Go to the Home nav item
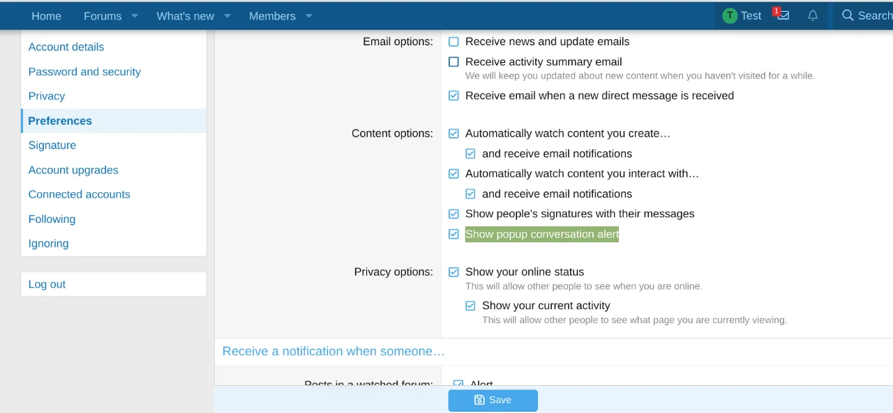 click(46, 16)
